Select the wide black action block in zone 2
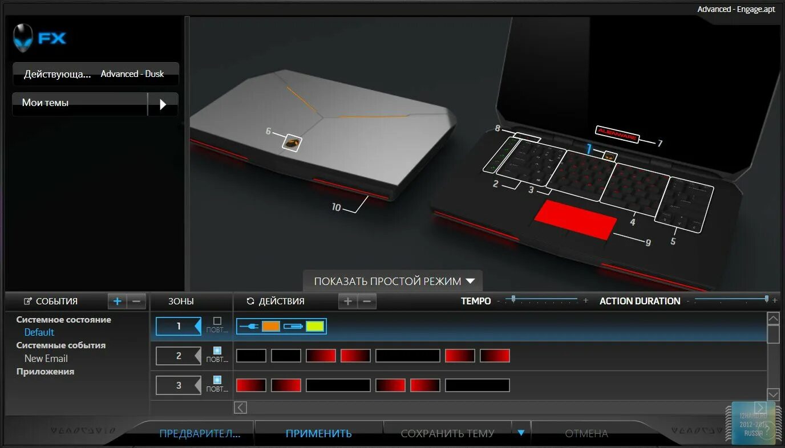Viewport: 785px width, 448px height. tap(408, 356)
